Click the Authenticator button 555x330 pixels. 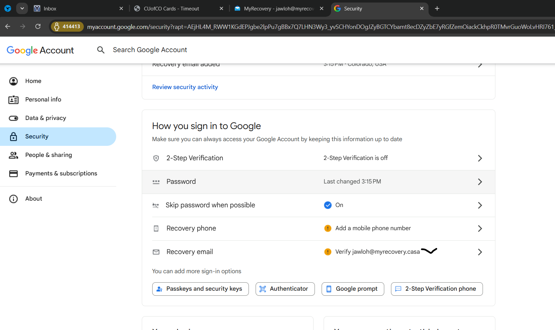pyautogui.click(x=285, y=289)
